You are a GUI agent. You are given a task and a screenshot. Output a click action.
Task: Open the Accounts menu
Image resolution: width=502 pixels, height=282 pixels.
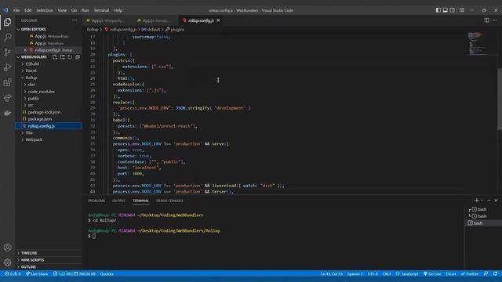click(x=7, y=248)
